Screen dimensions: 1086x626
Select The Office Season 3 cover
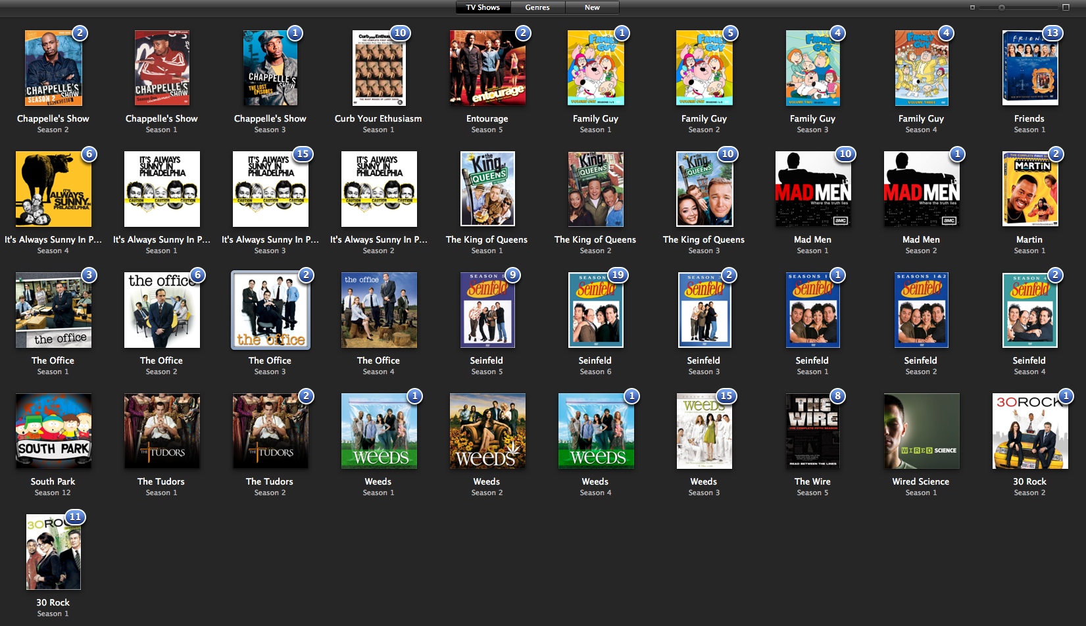coord(270,310)
